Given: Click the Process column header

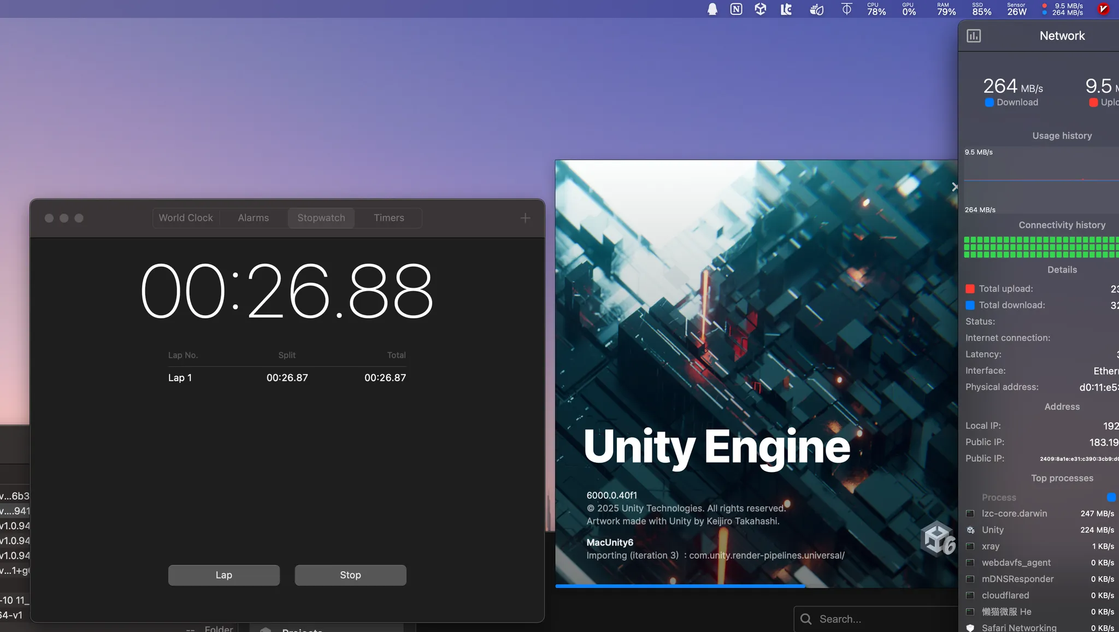Looking at the screenshot, I should coord(999,498).
